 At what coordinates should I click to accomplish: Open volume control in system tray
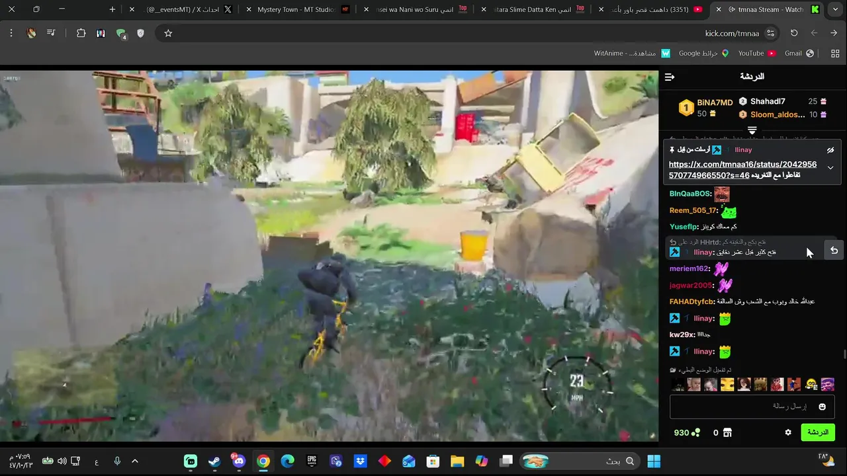(x=62, y=461)
